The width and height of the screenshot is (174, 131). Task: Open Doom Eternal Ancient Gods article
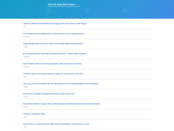(53, 74)
